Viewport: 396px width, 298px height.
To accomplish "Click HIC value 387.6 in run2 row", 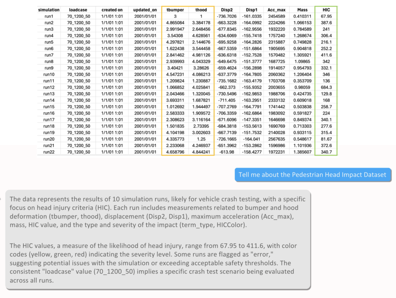I will click(x=326, y=23).
